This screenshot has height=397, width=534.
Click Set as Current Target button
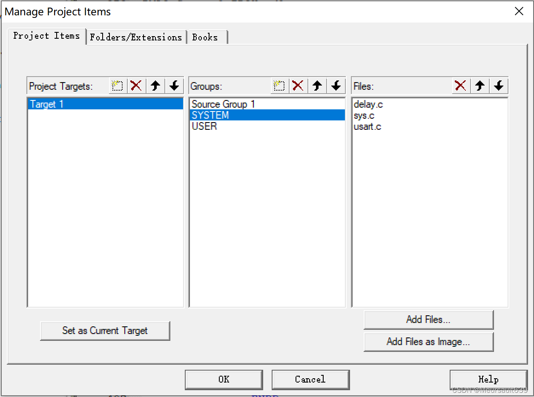point(105,331)
